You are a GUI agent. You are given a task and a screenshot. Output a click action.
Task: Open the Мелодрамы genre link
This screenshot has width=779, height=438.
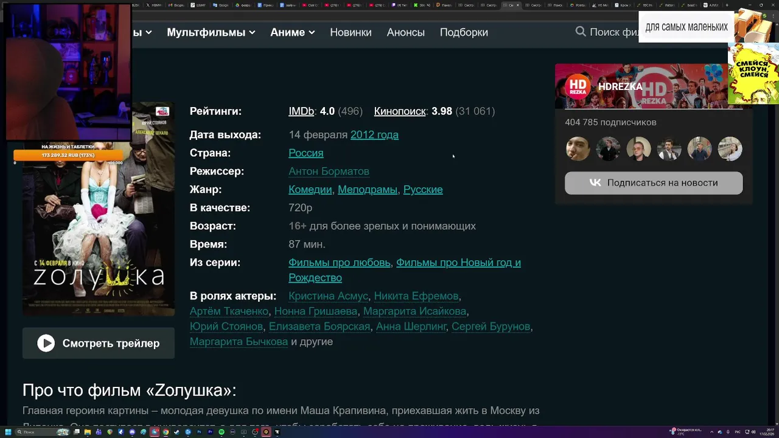point(368,190)
